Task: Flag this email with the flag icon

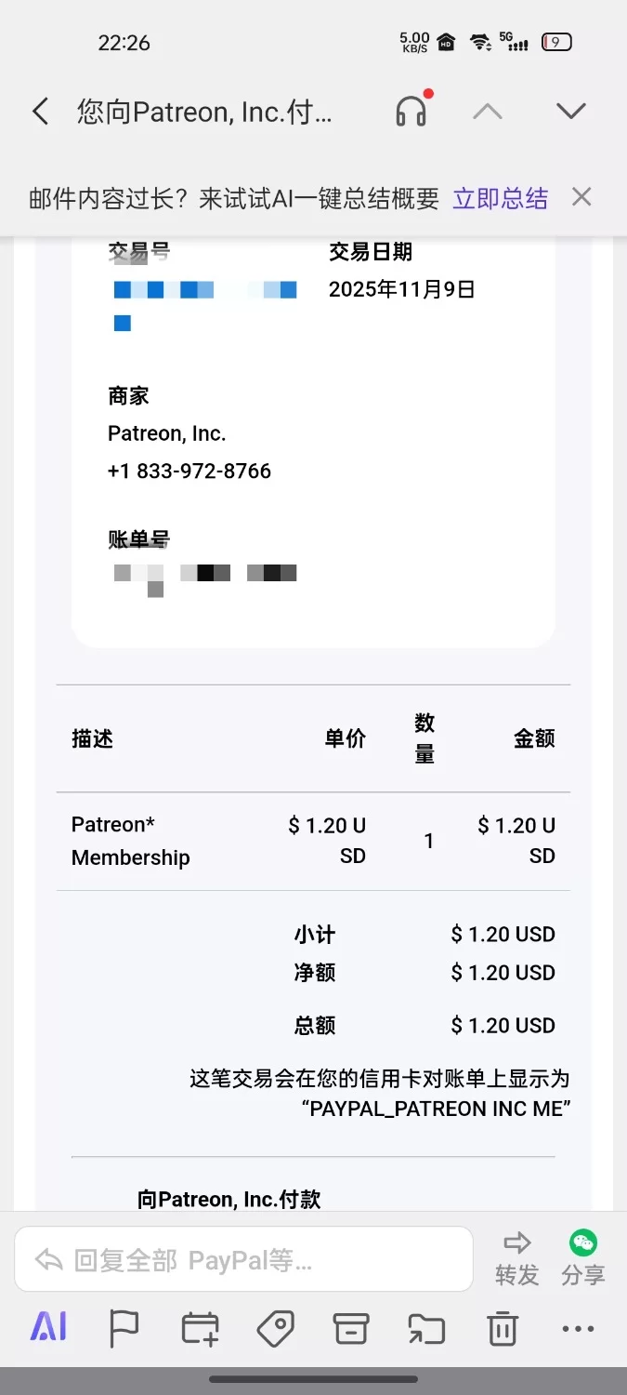Action: 124,1328
